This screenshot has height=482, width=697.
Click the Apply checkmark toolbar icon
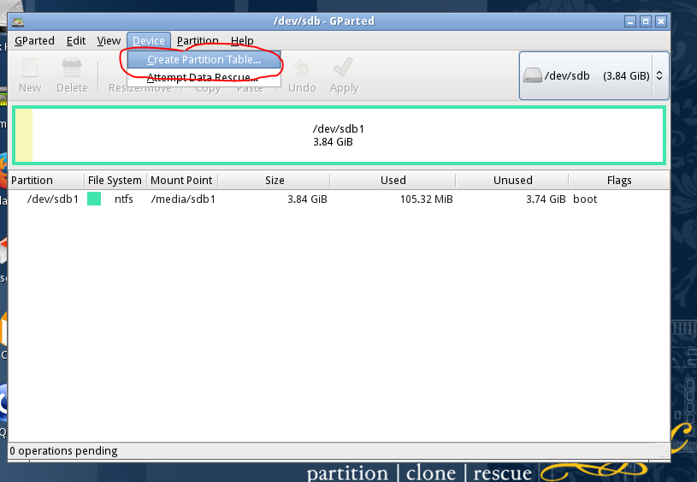point(344,69)
